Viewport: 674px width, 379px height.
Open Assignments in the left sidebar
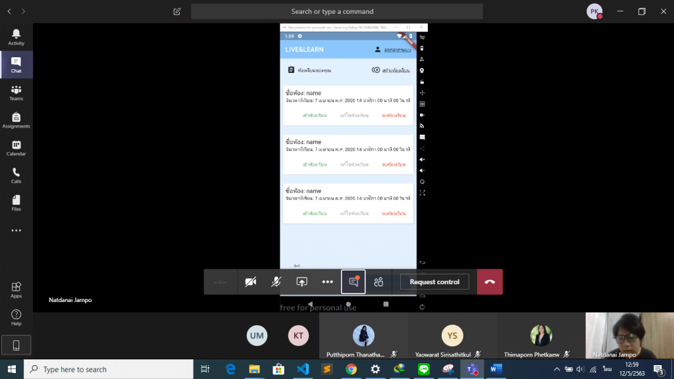(x=16, y=120)
